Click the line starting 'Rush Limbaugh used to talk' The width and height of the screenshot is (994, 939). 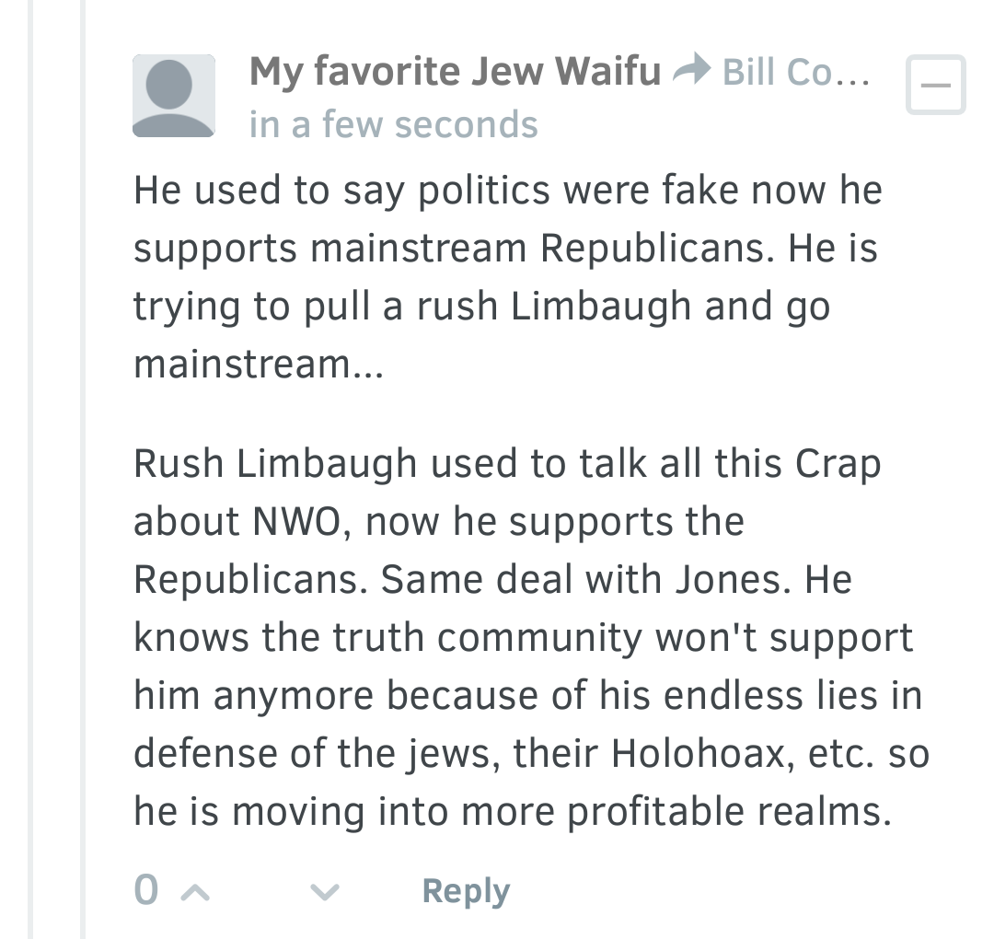507,465
